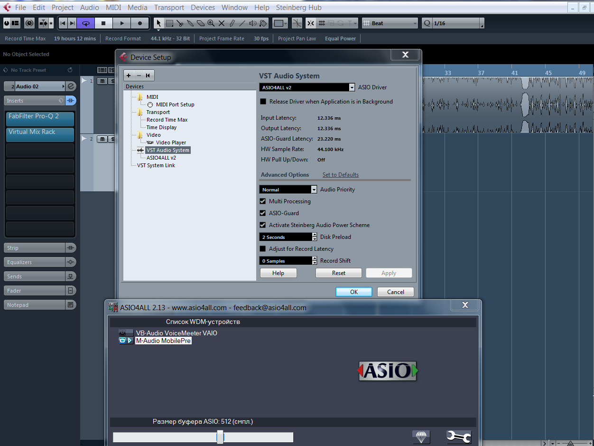Select the Line tool
Image resolution: width=594 pixels, height=446 pixels.
pos(242,23)
